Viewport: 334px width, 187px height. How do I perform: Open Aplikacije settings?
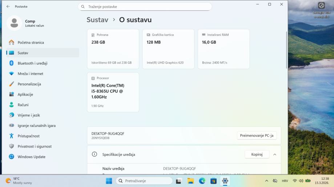(x=43, y=94)
